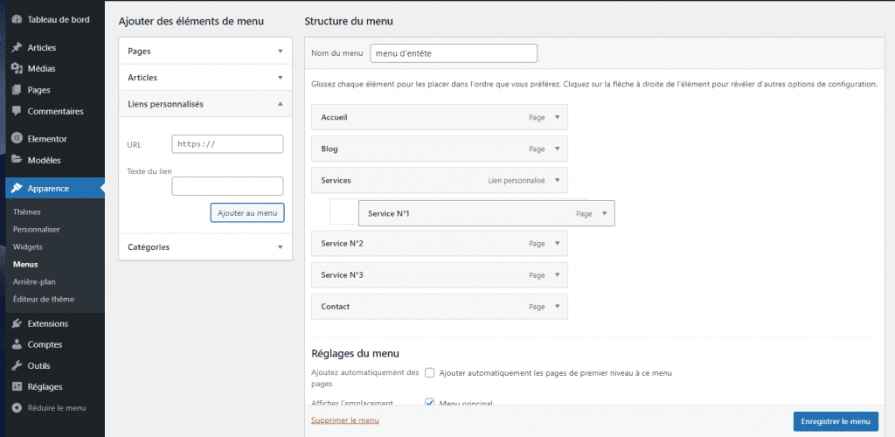Viewport: 895px width, 437px height.
Task: Click the Elementor icon in sidebar
Action: [17, 139]
